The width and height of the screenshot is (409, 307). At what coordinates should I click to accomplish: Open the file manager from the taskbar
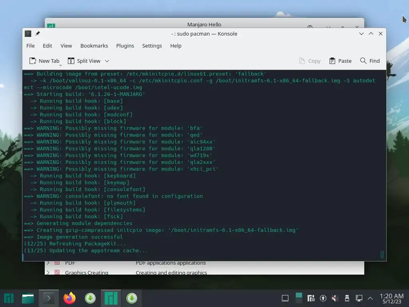tap(28, 298)
